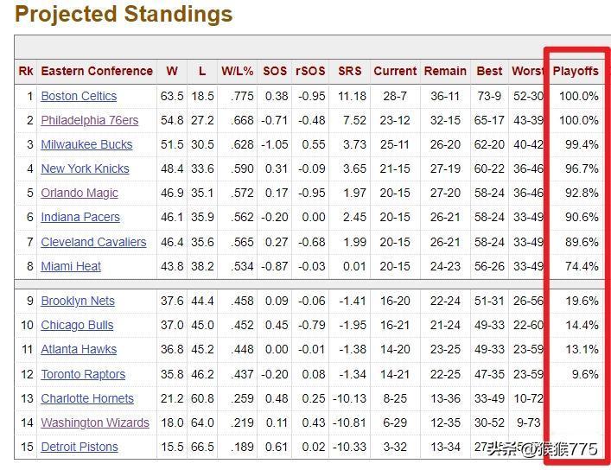Select the Toronto Raptors link
The height and width of the screenshot is (470, 611).
pyautogui.click(x=83, y=374)
